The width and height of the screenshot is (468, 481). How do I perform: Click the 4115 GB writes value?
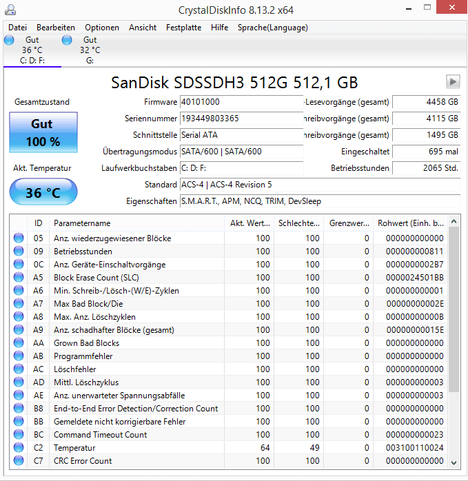pyautogui.click(x=426, y=119)
